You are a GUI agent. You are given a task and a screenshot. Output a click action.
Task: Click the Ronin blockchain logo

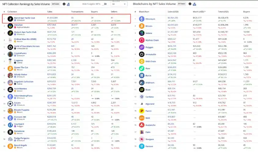click(142, 75)
